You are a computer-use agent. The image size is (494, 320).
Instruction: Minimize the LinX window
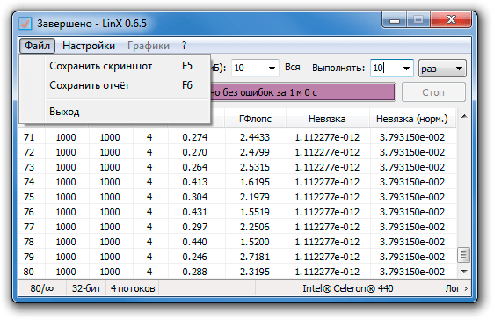[395, 21]
